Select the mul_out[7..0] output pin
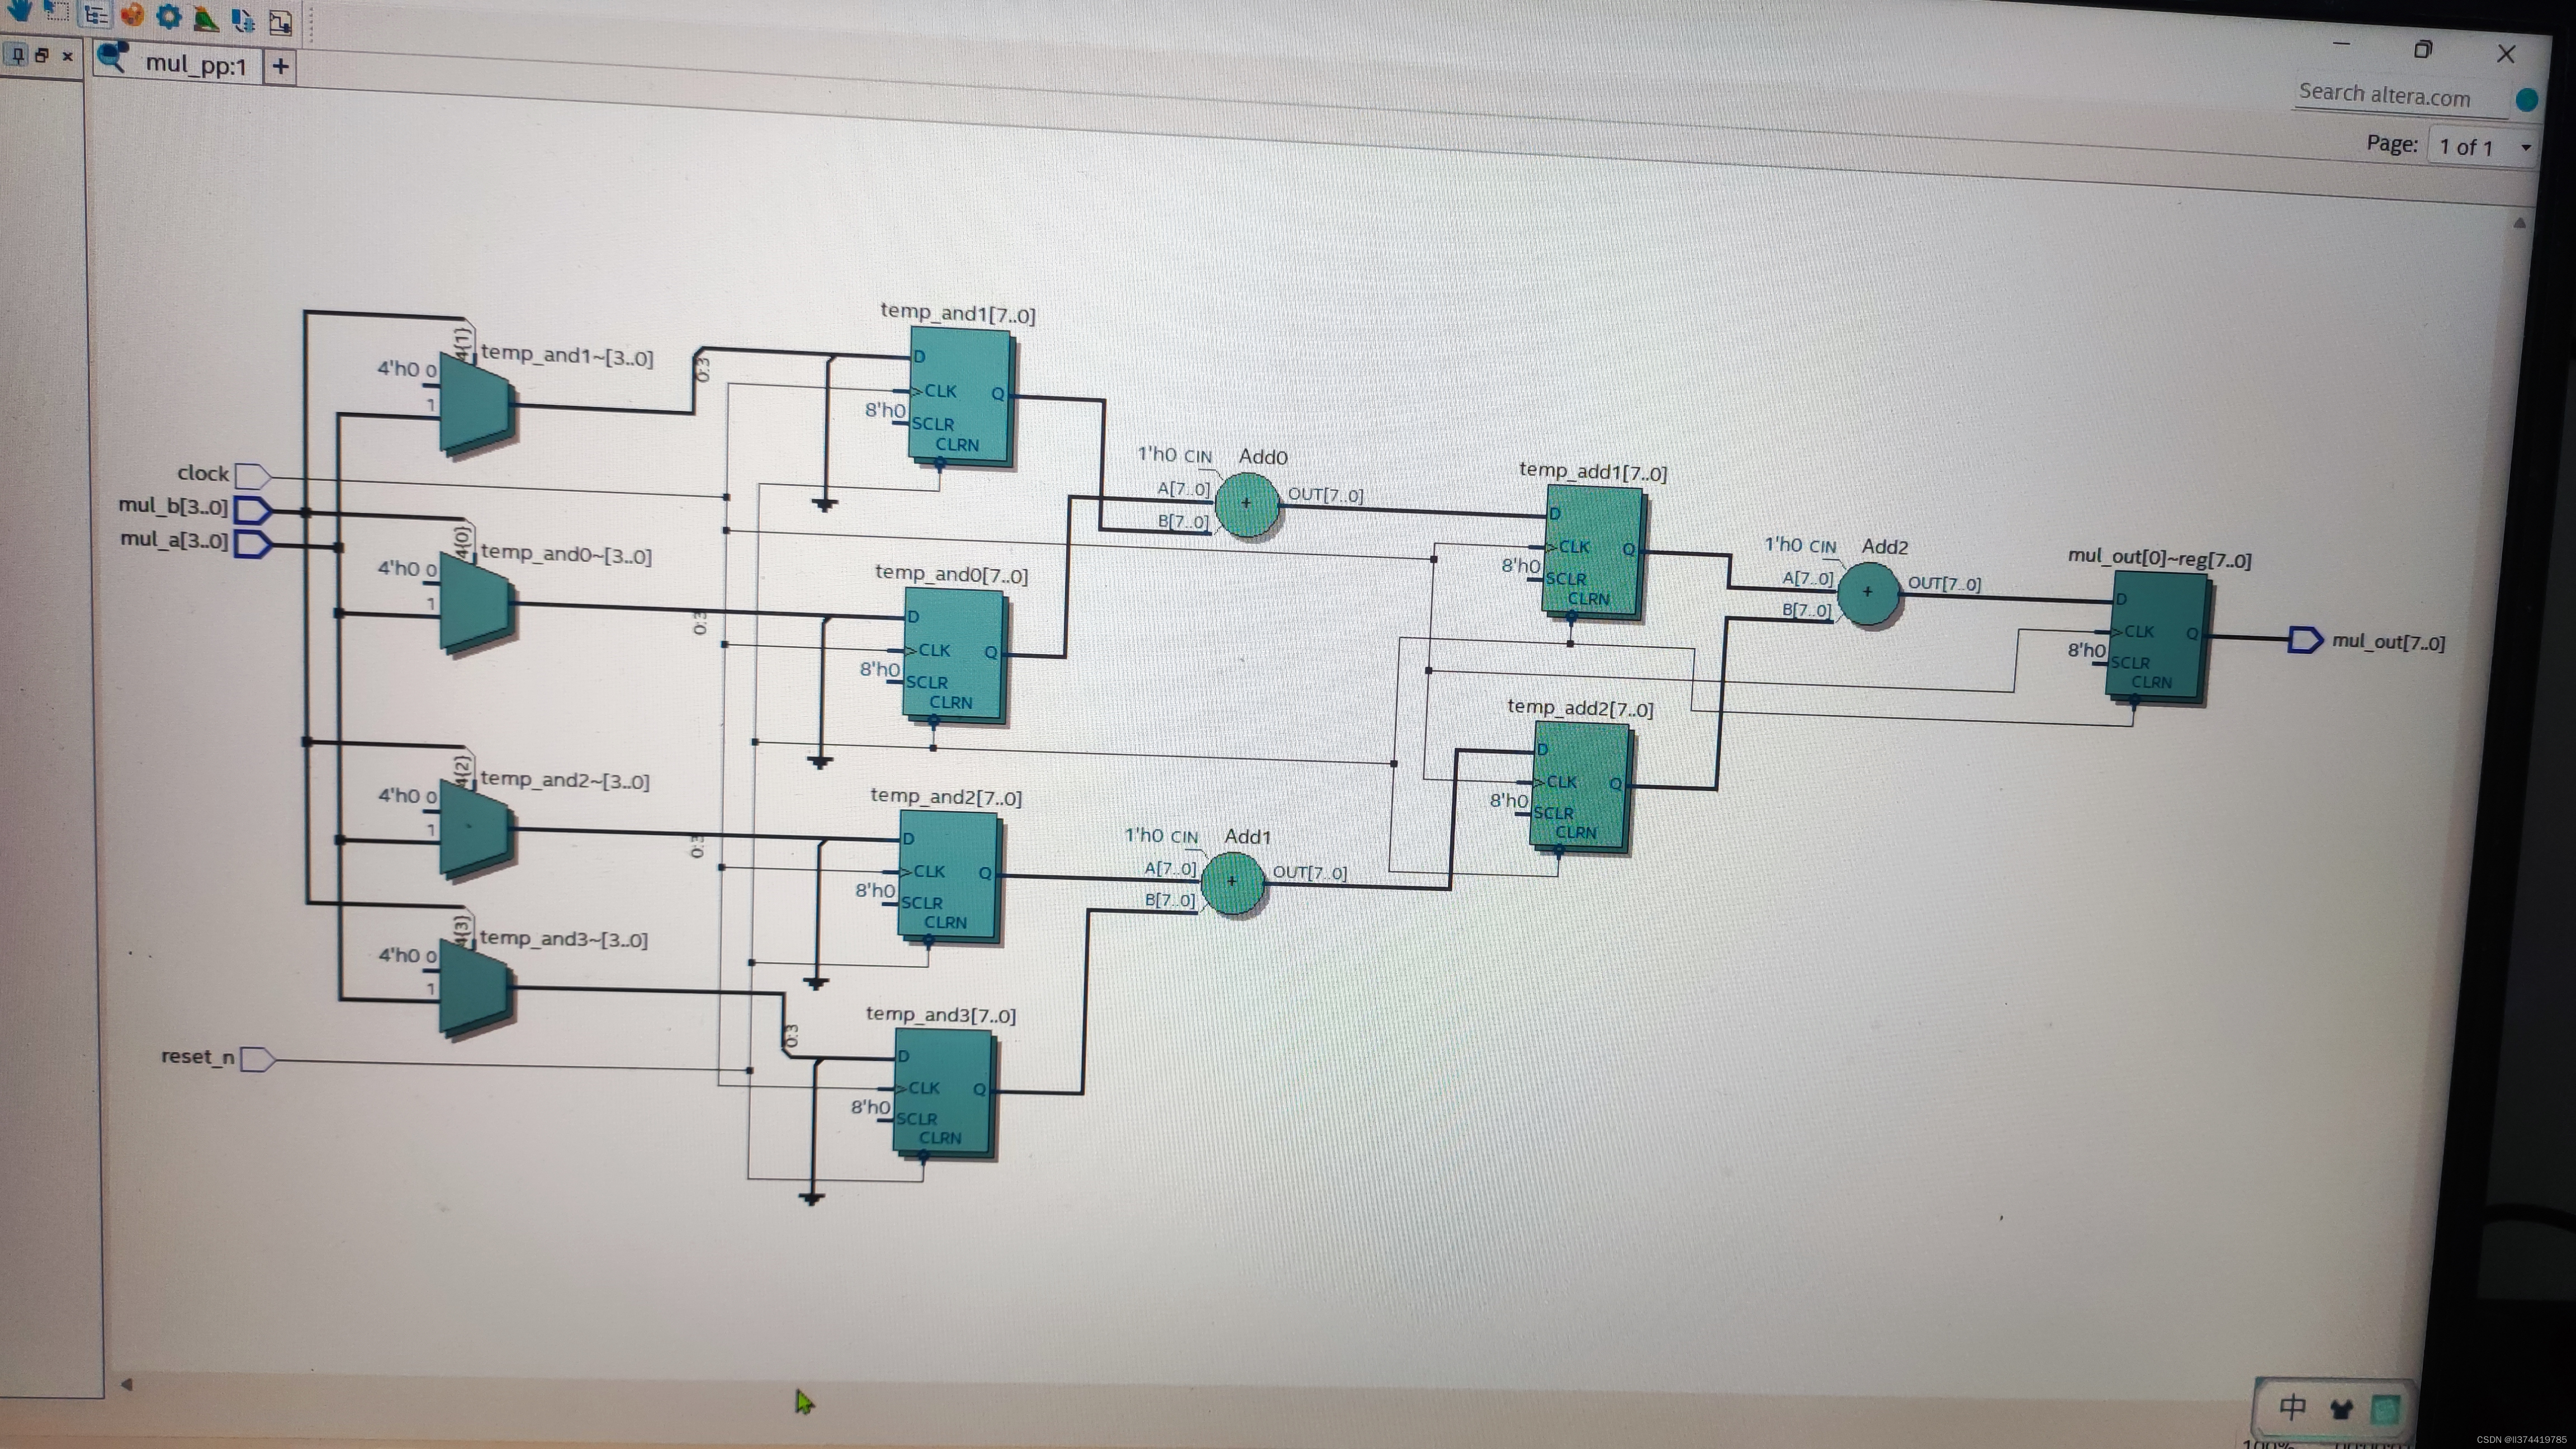 click(x=2306, y=640)
